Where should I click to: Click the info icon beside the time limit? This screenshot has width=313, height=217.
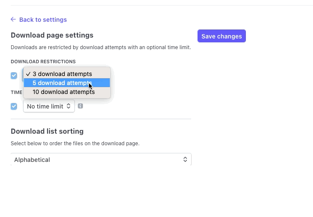click(80, 106)
